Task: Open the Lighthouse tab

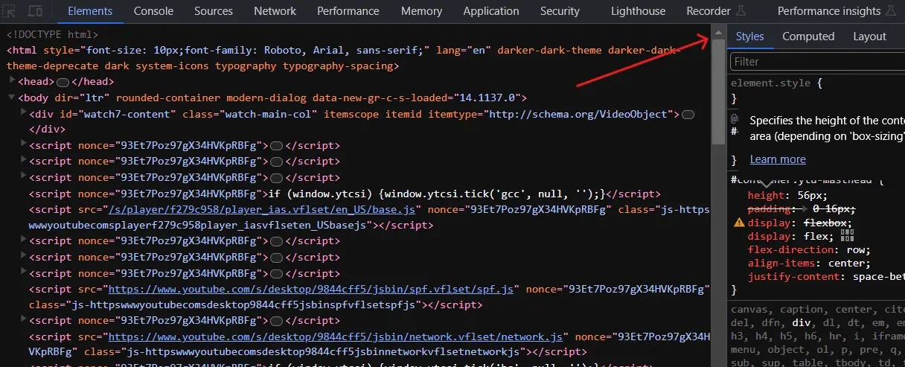Action: click(638, 11)
